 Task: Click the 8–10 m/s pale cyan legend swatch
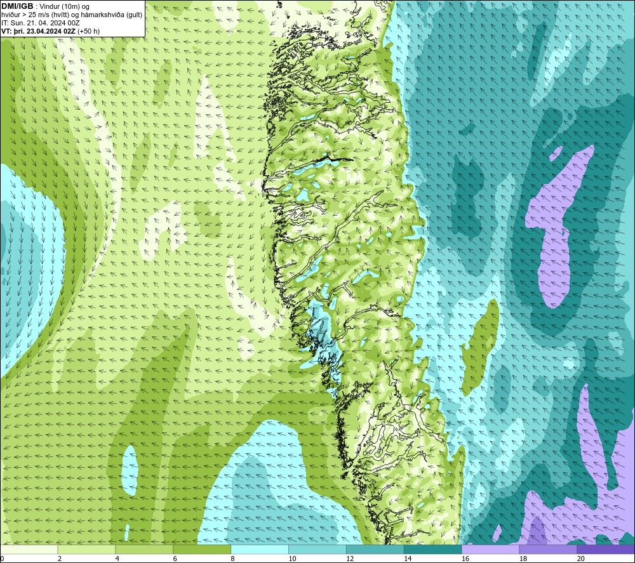tap(260, 549)
